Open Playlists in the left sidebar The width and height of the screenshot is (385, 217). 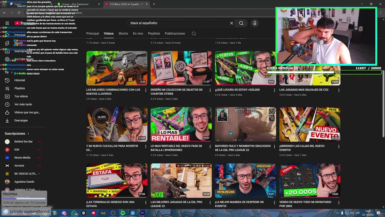20,88
